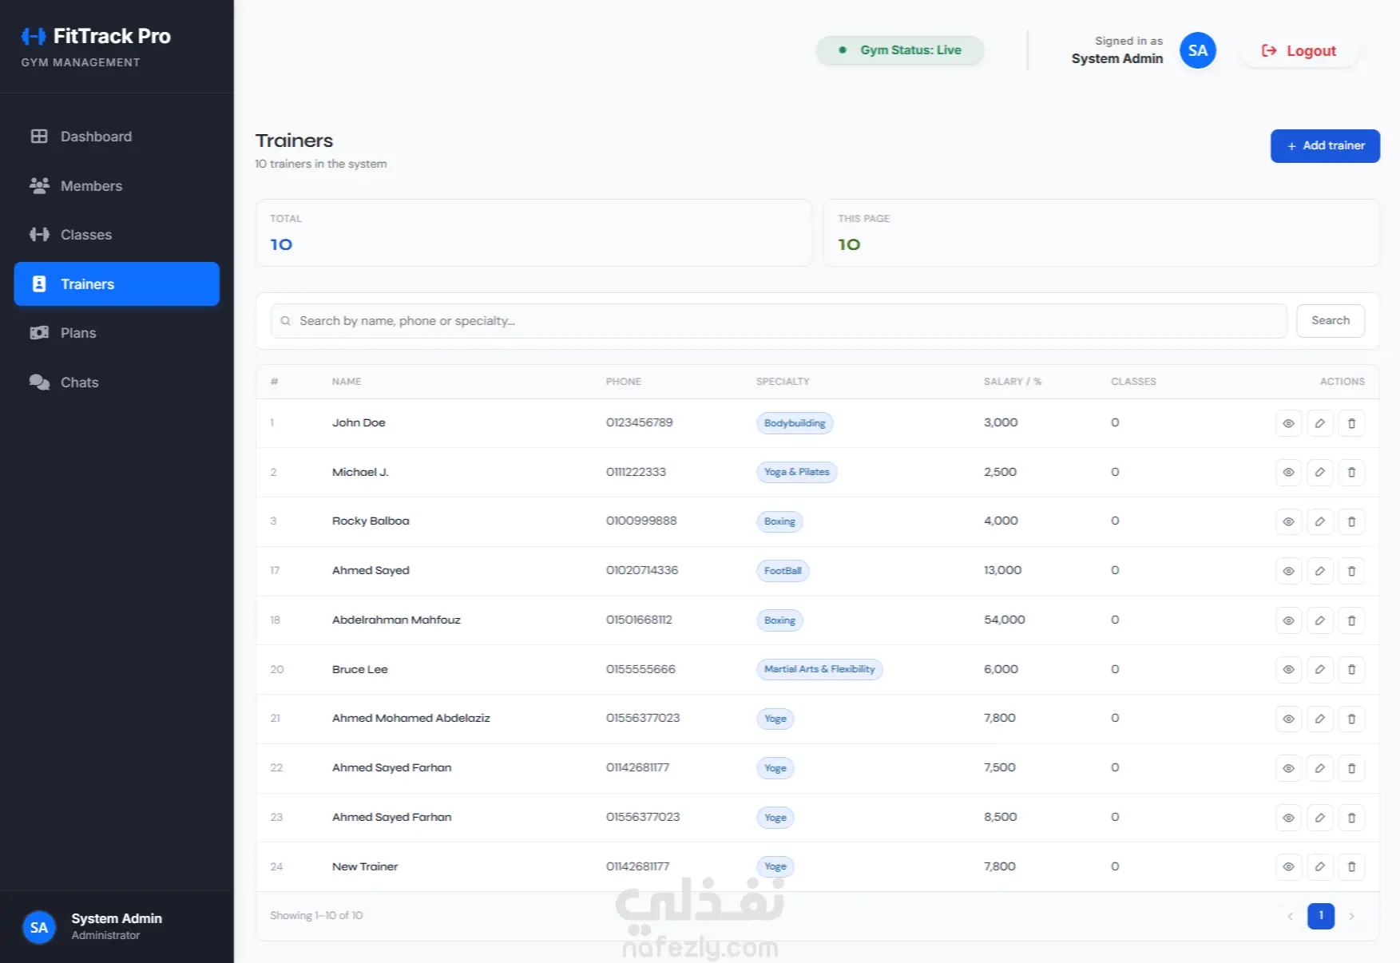This screenshot has width=1400, height=963.
Task: Edit Abdelrahman Mahfouz's record
Action: [1320, 620]
